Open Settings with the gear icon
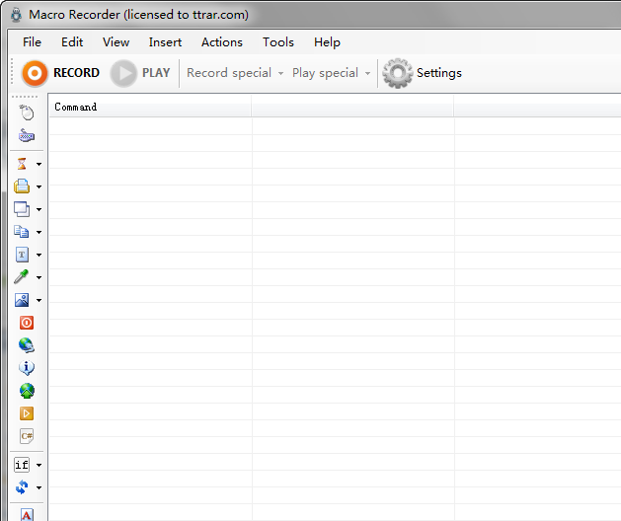Screen dimensions: 621x521 tap(423, 73)
